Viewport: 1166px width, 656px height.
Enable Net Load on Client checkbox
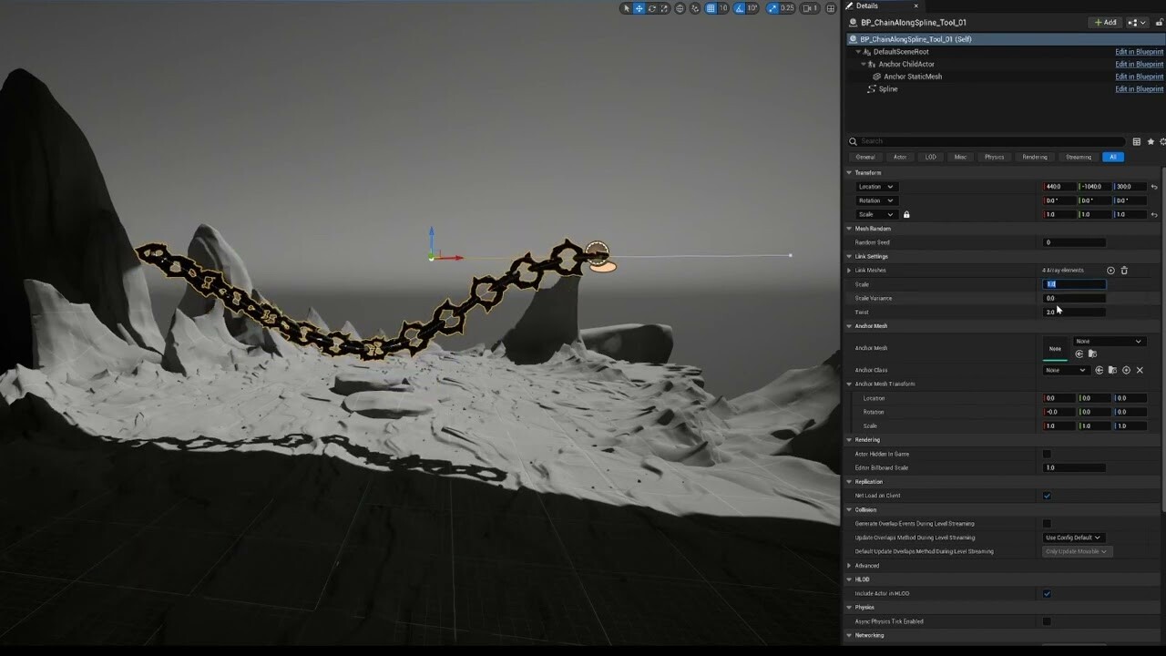pos(1047,496)
